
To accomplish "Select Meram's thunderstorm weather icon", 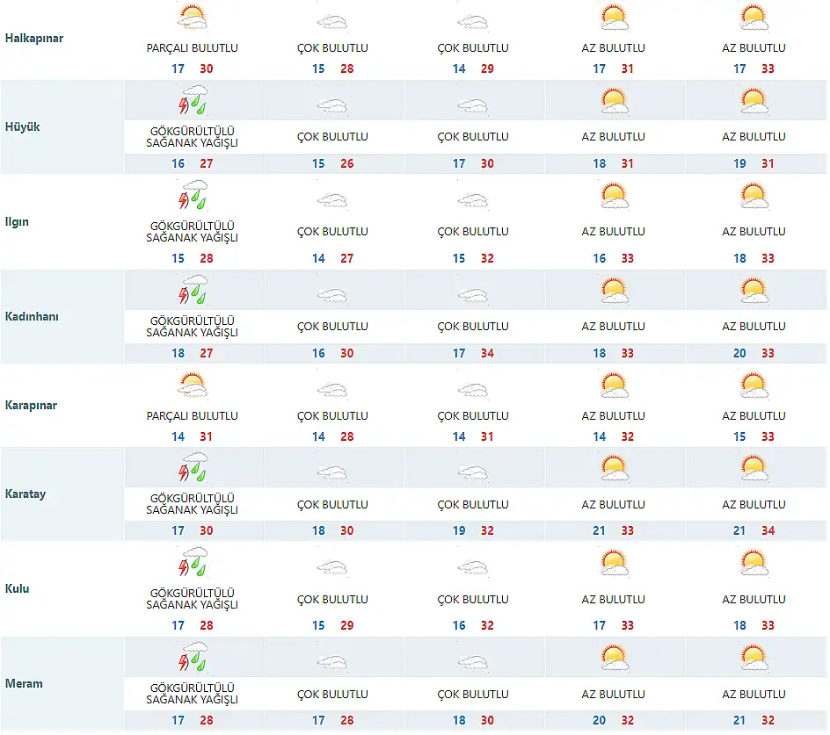I will point(192,658).
